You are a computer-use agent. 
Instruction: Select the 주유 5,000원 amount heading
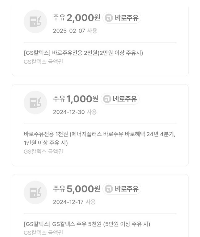pyautogui.click(x=77, y=189)
